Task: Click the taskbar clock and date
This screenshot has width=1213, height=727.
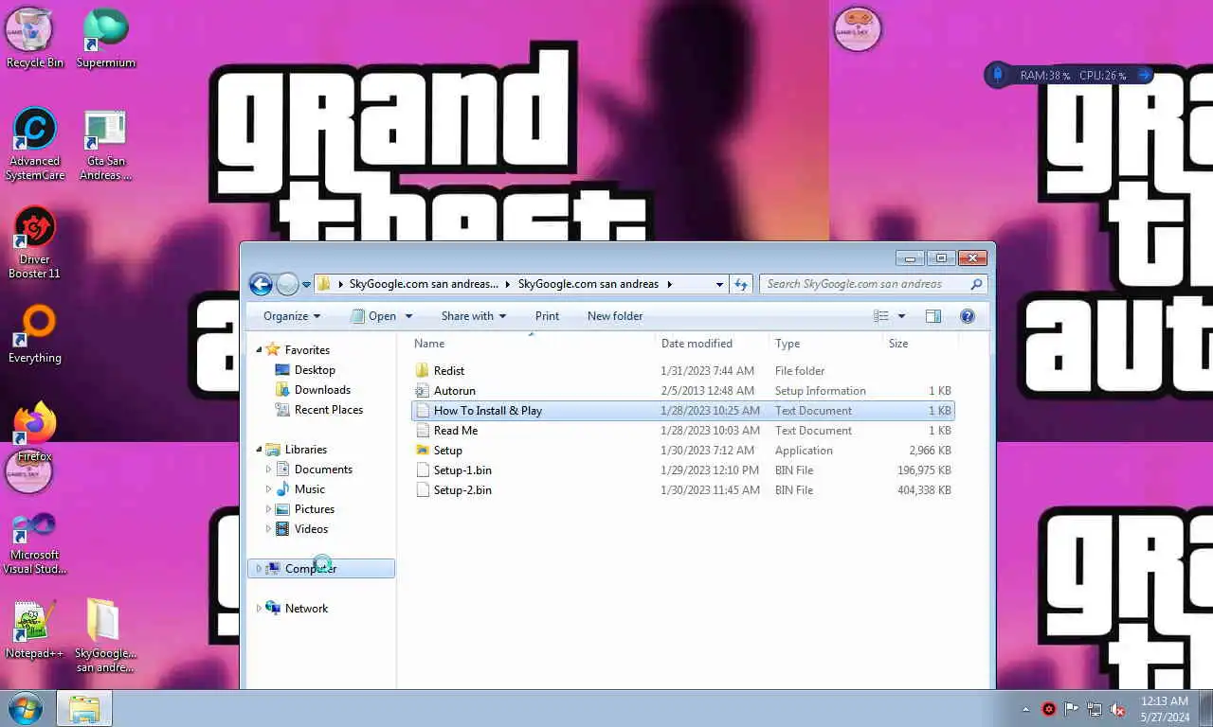Action: (1164, 709)
